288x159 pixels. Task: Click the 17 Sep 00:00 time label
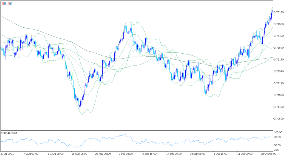tap(174, 154)
